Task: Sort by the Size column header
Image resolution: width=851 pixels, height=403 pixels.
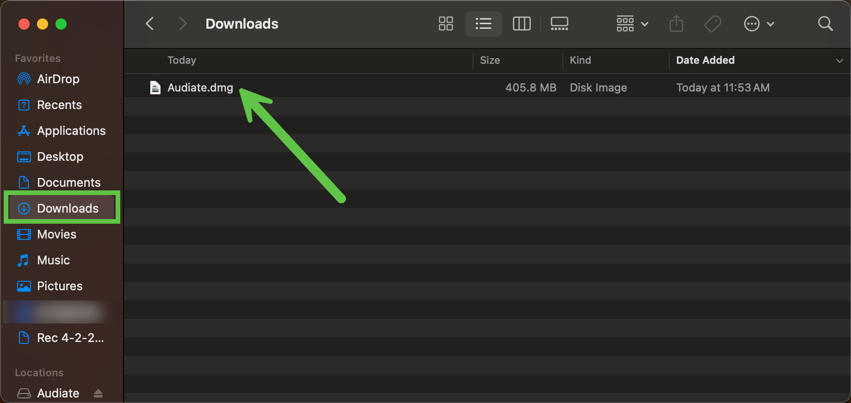Action: click(490, 60)
